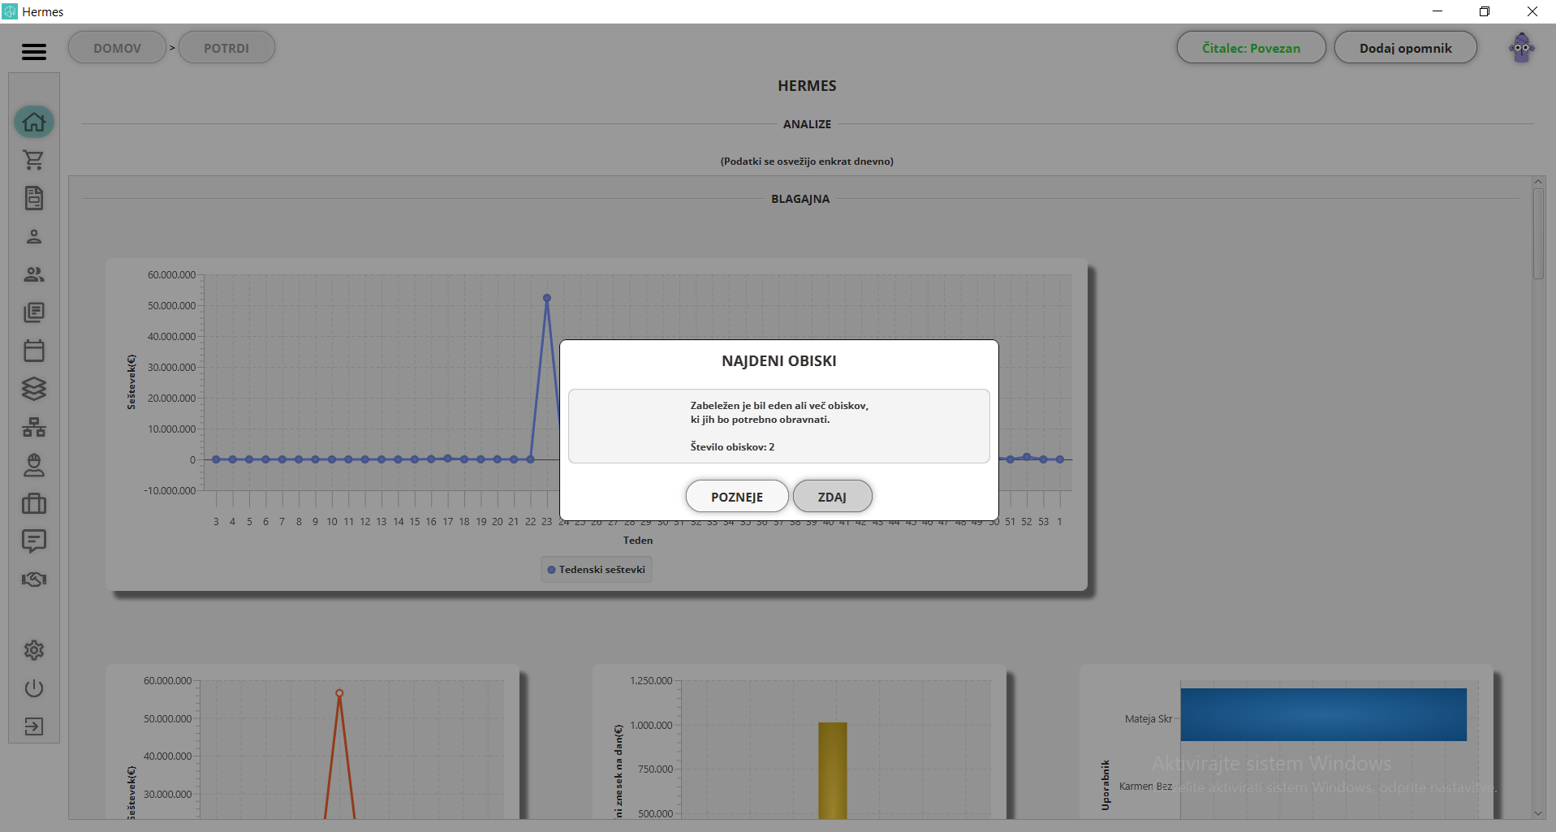Click the DOMOV breadcrumb button
Image resolution: width=1556 pixels, height=832 pixels.
pos(117,48)
